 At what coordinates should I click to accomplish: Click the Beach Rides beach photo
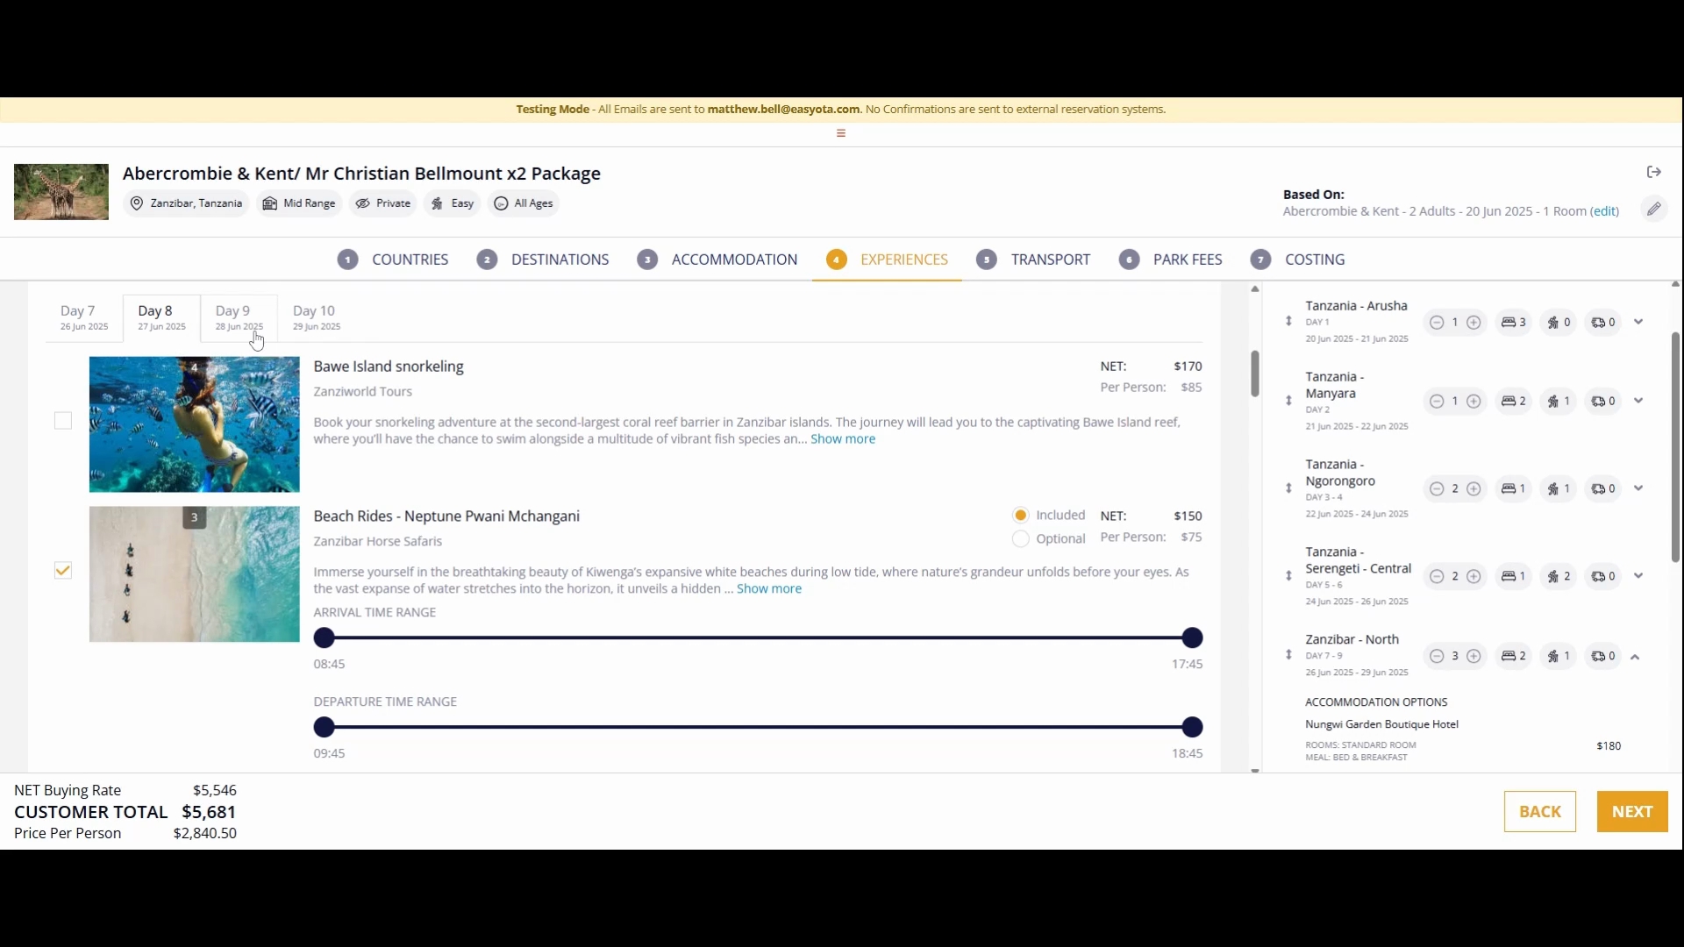pos(195,574)
